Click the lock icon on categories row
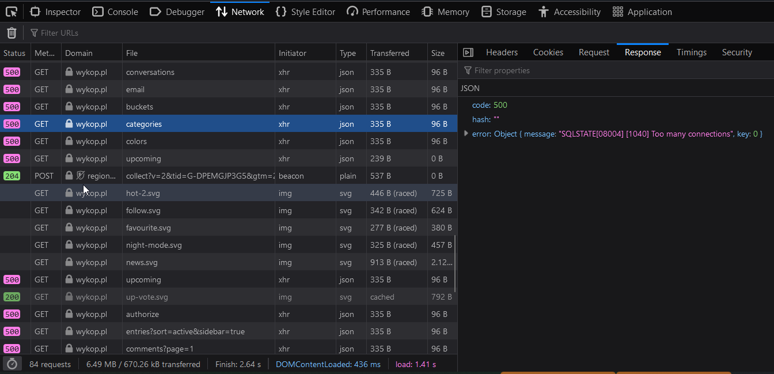Viewport: 774px width, 374px height. click(x=69, y=124)
